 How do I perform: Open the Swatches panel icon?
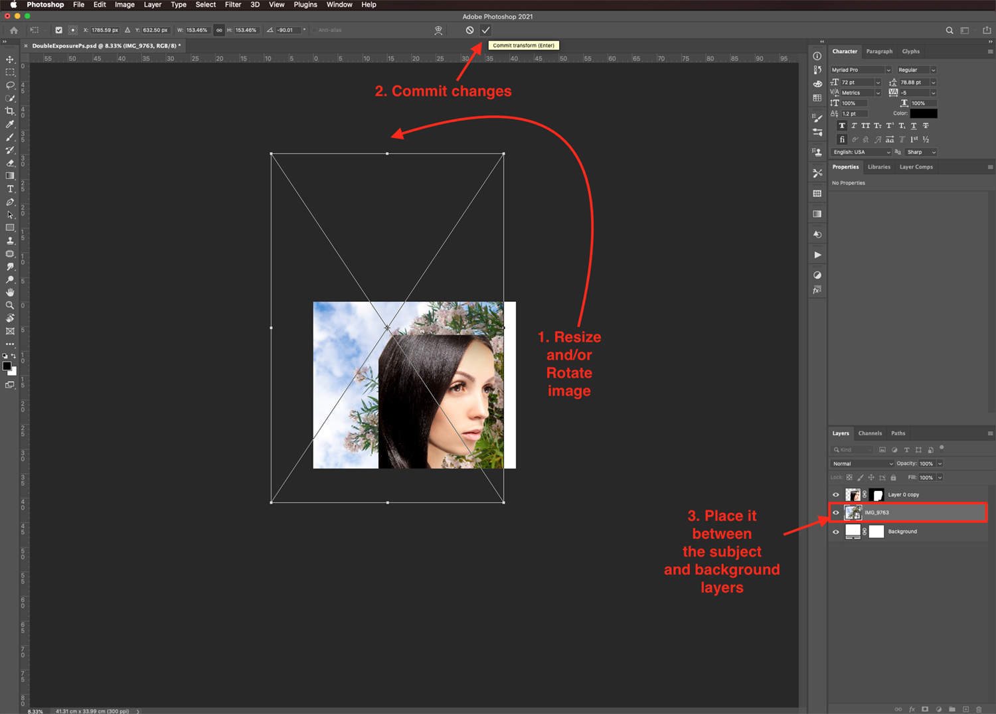click(817, 98)
